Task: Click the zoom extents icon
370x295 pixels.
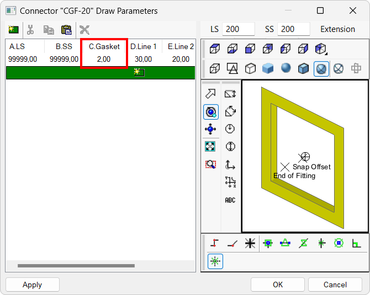Action: (x=210, y=147)
